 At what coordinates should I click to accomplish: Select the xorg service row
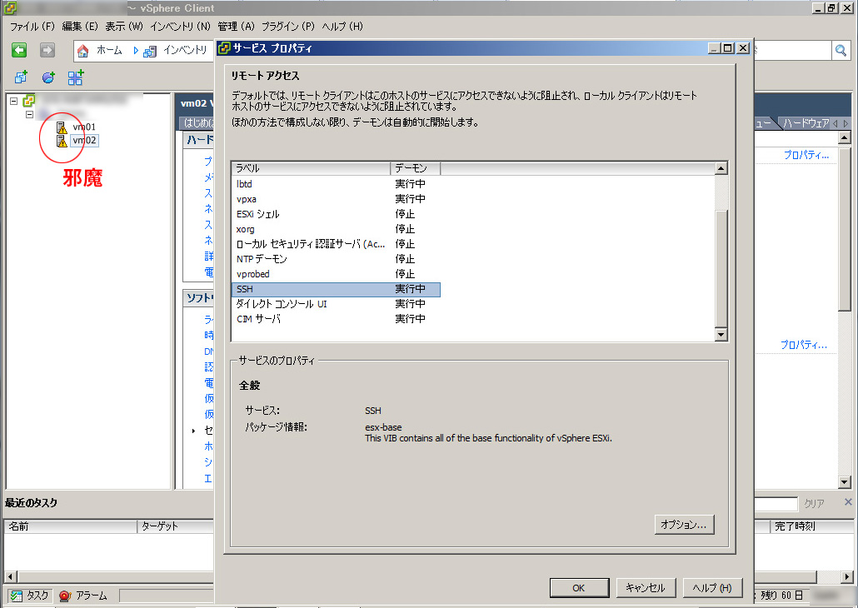tap(336, 229)
